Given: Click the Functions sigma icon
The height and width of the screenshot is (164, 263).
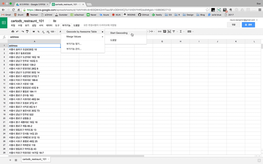Looking at the screenshot, I should (181, 31).
